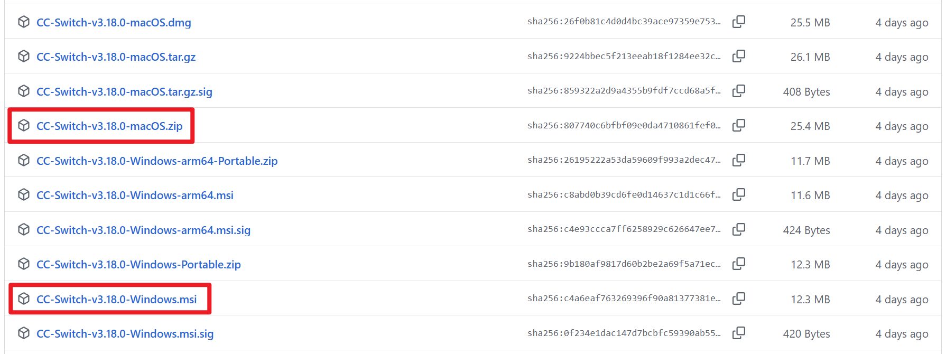Open Windows-arm64.msi.sig signature file link
Viewport: 946px width, 354px height.
[x=143, y=230]
